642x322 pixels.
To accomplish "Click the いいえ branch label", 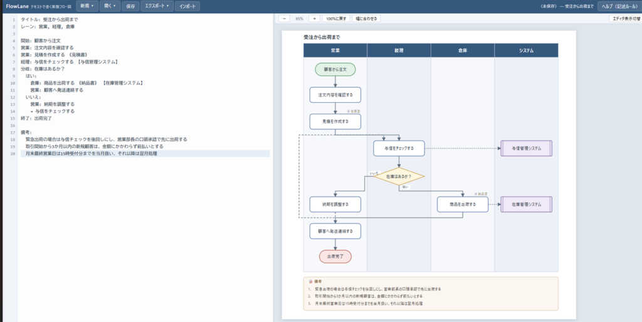I will [x=375, y=173].
